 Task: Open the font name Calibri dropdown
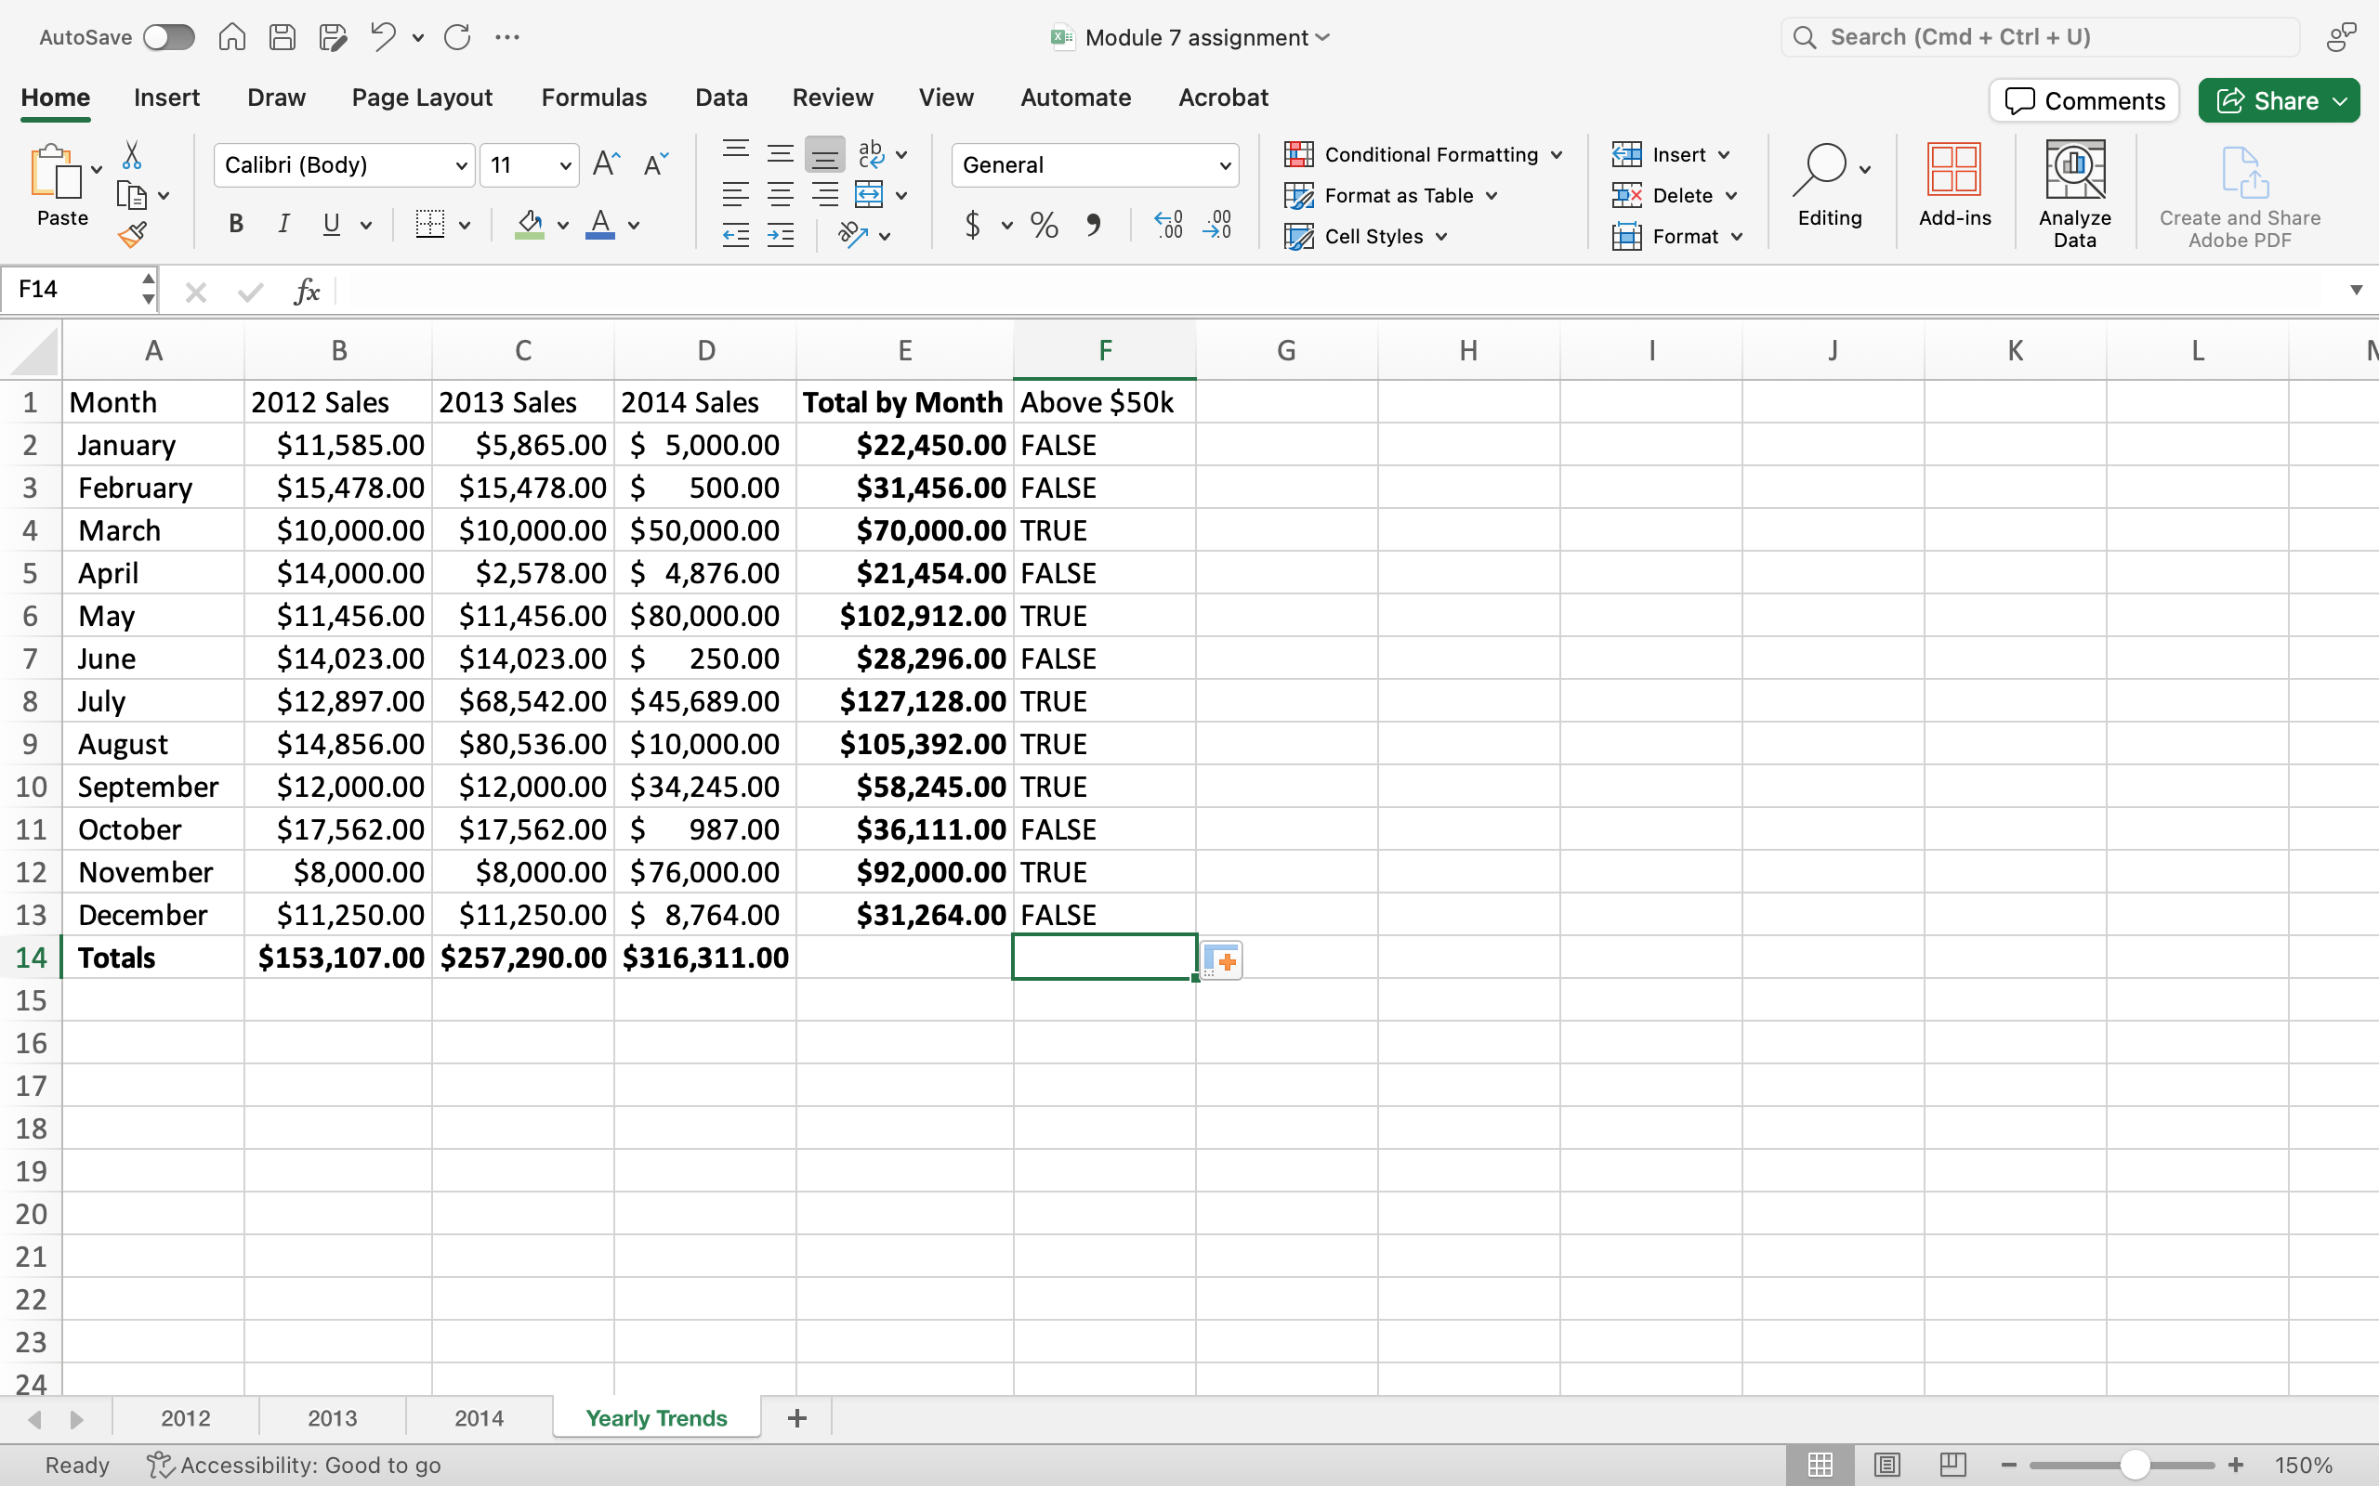point(460,166)
